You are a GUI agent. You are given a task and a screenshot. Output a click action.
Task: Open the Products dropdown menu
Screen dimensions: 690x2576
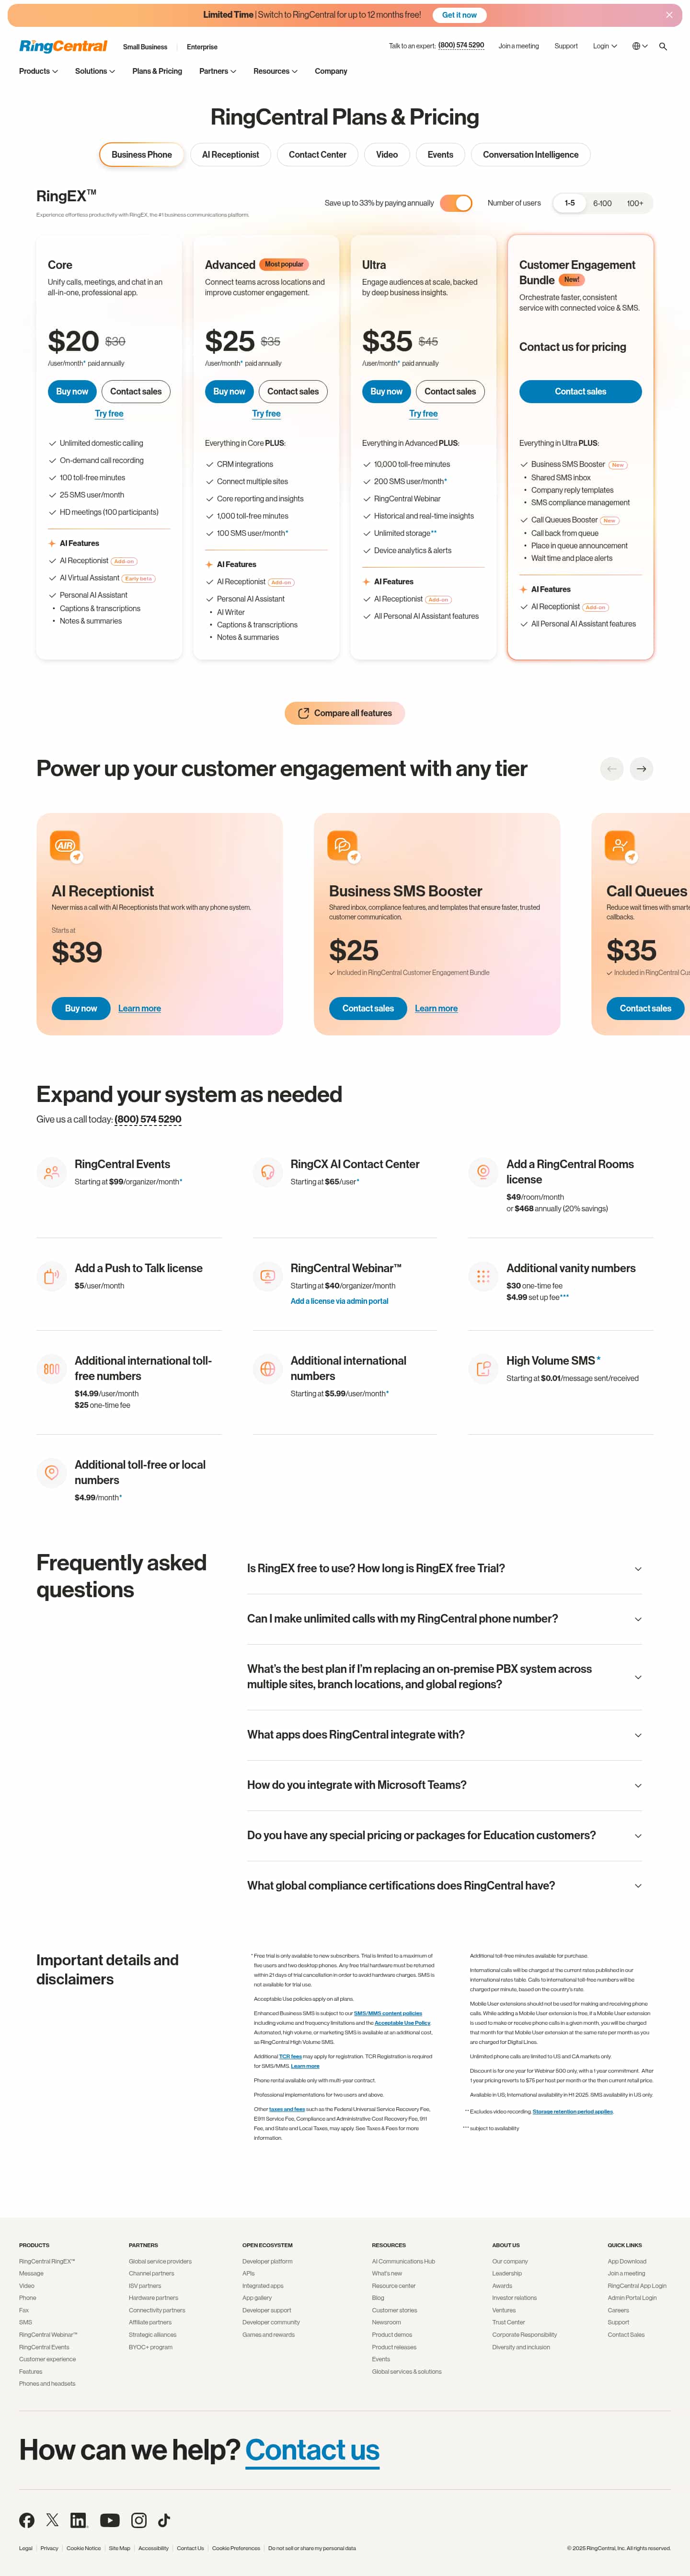click(x=37, y=71)
